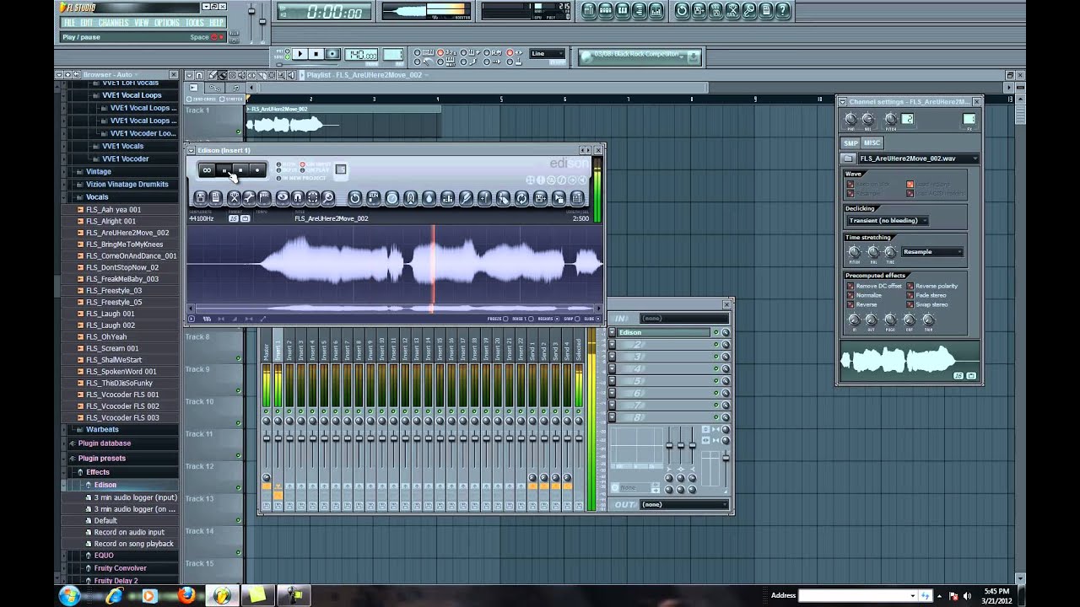Collapse the Vocals folder in browser
This screenshot has height=607, width=1080.
tap(97, 197)
